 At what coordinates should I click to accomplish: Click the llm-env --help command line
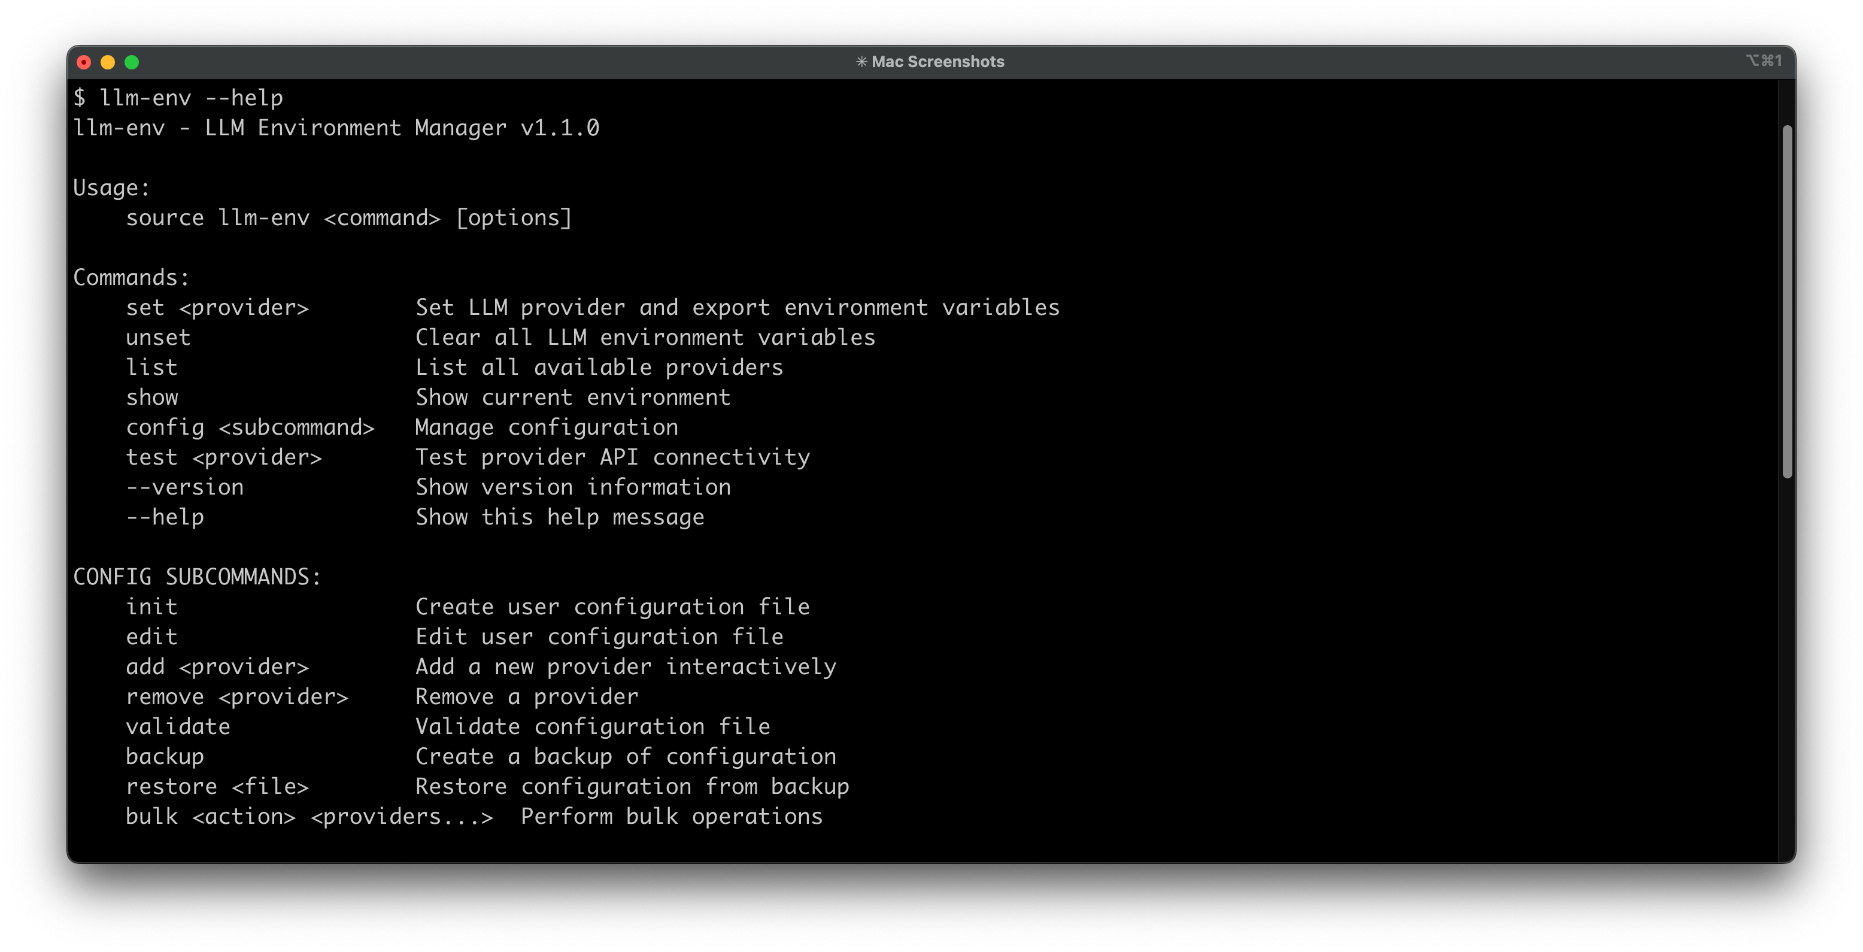click(x=178, y=98)
